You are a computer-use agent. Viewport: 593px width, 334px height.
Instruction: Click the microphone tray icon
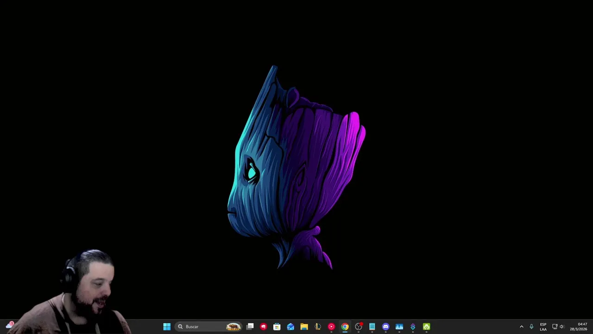[x=531, y=327]
